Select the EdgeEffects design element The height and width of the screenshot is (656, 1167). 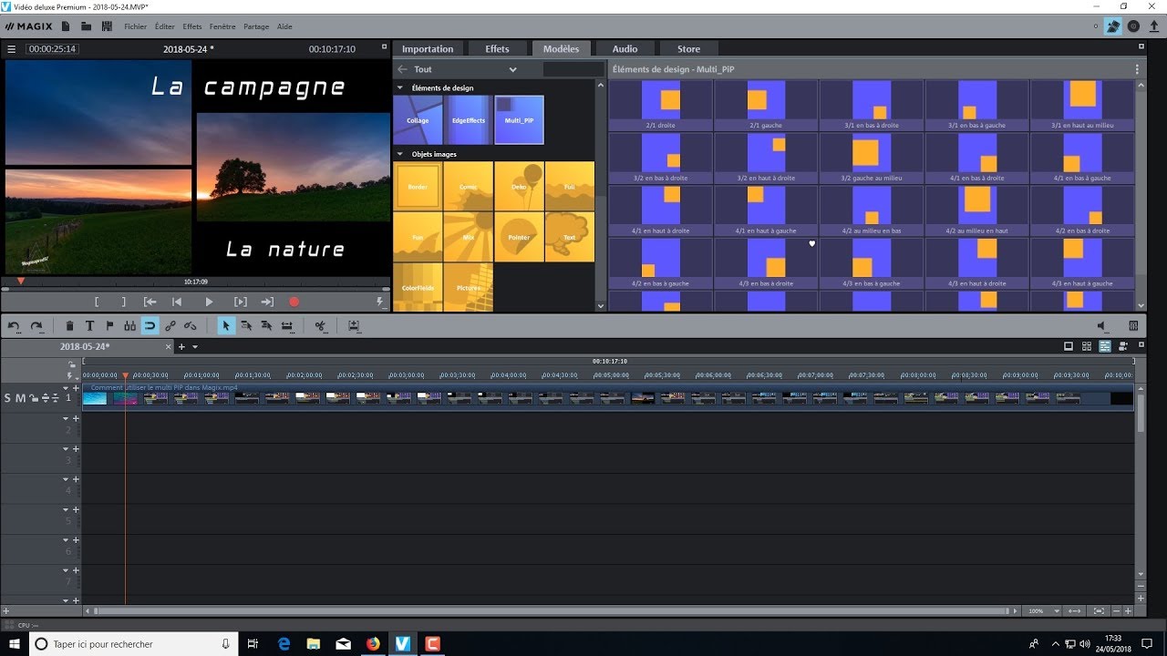tap(469, 120)
